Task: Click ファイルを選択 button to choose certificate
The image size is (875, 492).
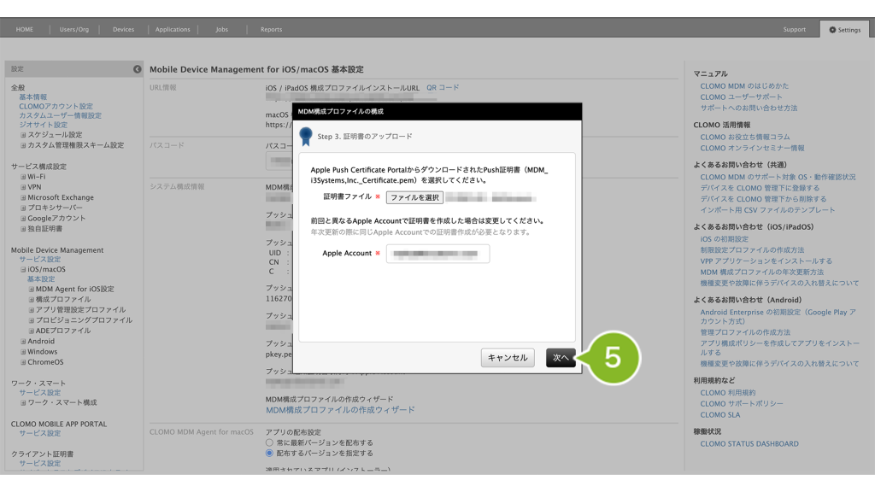Action: pyautogui.click(x=414, y=197)
